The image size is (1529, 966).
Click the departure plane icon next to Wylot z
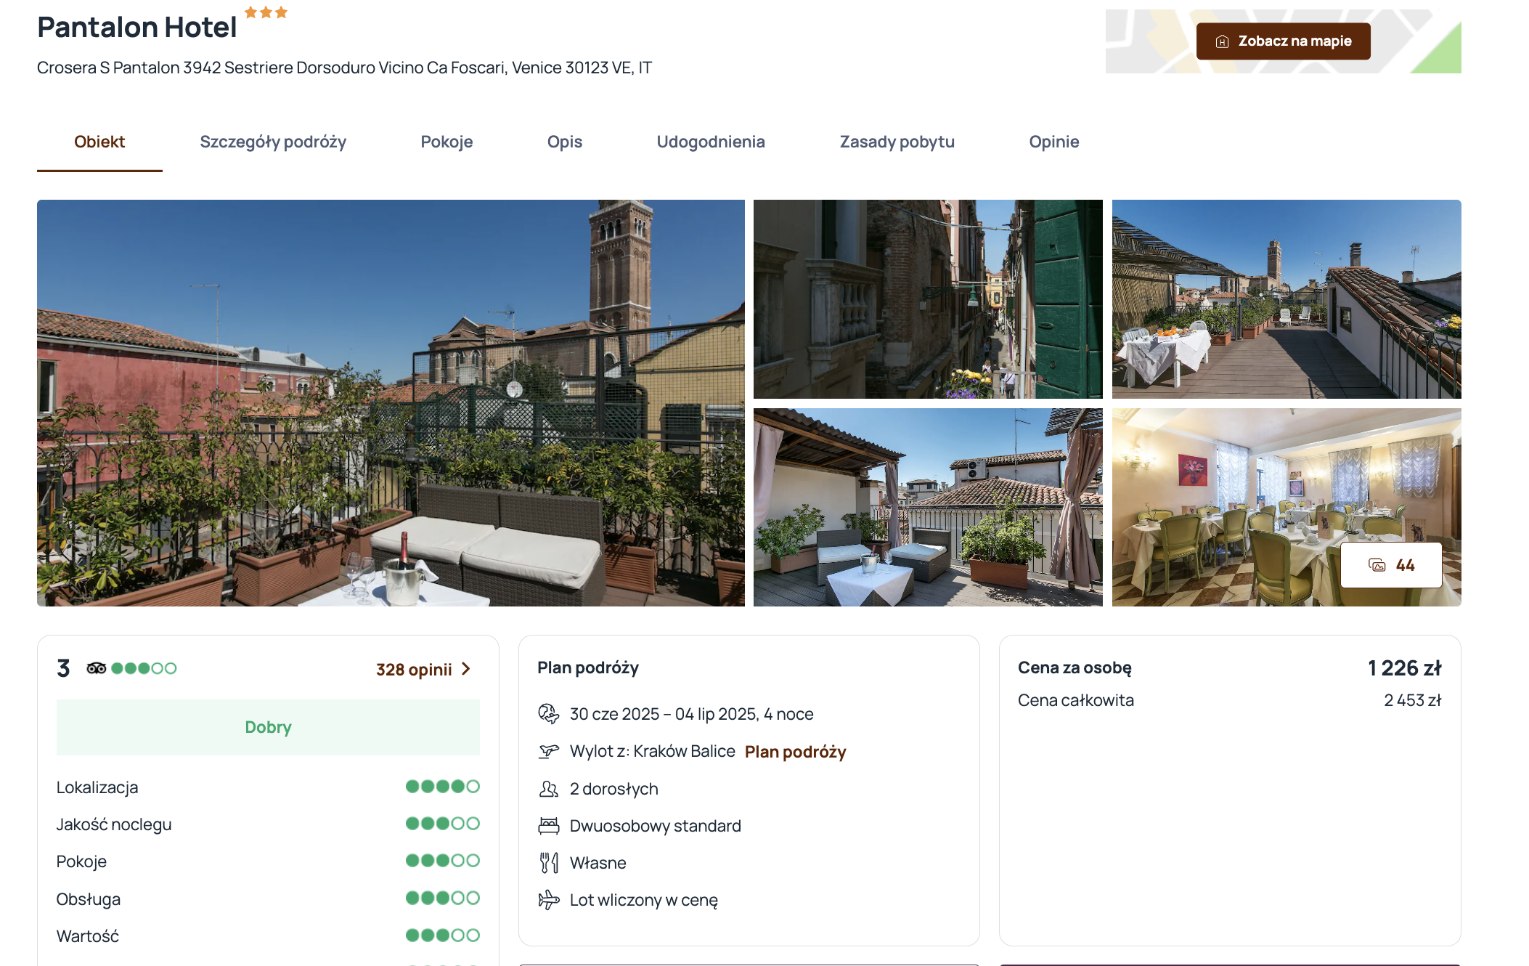[548, 751]
